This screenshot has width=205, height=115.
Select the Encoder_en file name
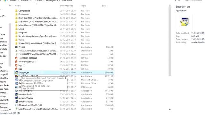(24, 73)
